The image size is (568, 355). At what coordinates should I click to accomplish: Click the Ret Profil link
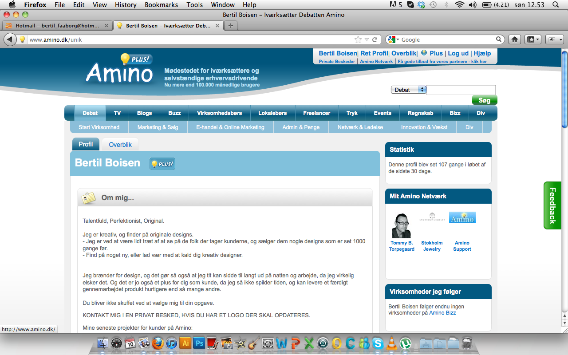[x=374, y=53]
